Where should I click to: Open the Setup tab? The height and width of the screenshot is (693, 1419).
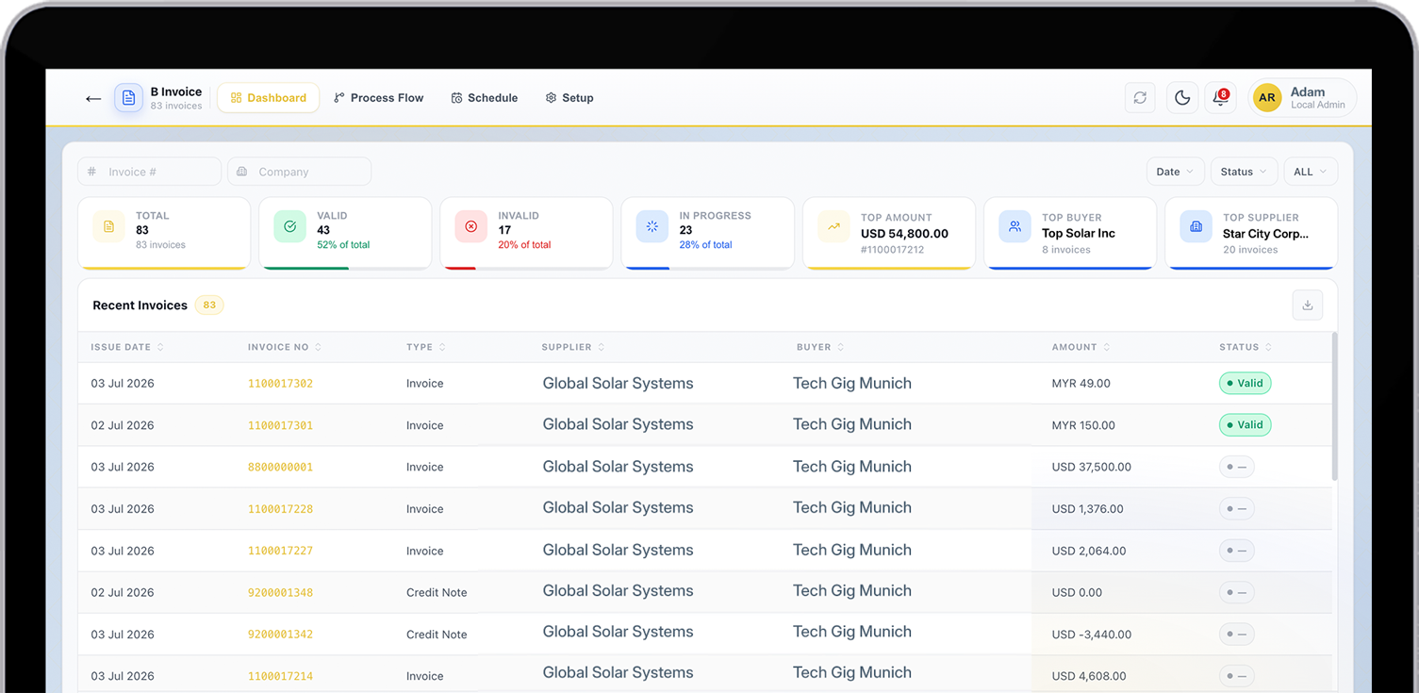pyautogui.click(x=569, y=98)
